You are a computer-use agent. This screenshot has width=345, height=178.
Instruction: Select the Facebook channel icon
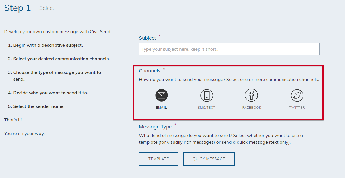252,95
